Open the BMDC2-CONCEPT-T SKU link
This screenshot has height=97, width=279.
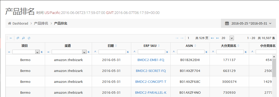[x=151, y=82]
